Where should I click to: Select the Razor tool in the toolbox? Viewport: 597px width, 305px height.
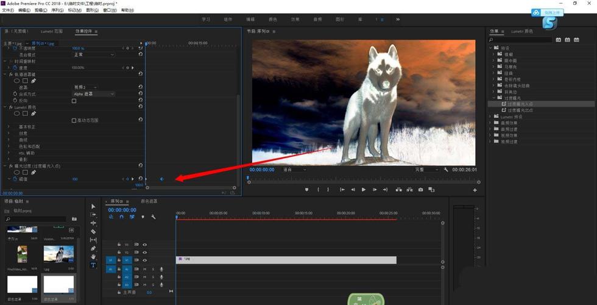[93, 232]
